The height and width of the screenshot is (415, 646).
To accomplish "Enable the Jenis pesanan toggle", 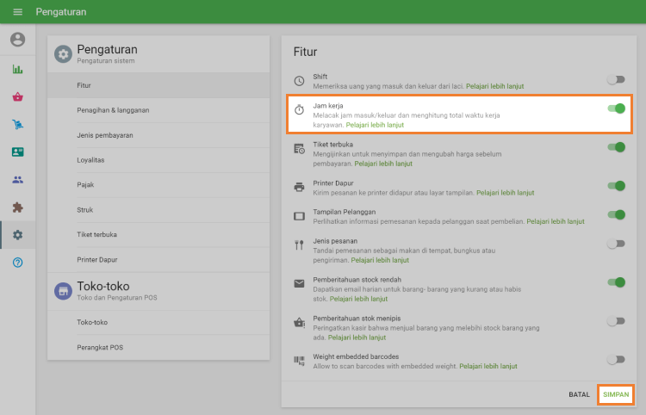I will tap(615, 244).
